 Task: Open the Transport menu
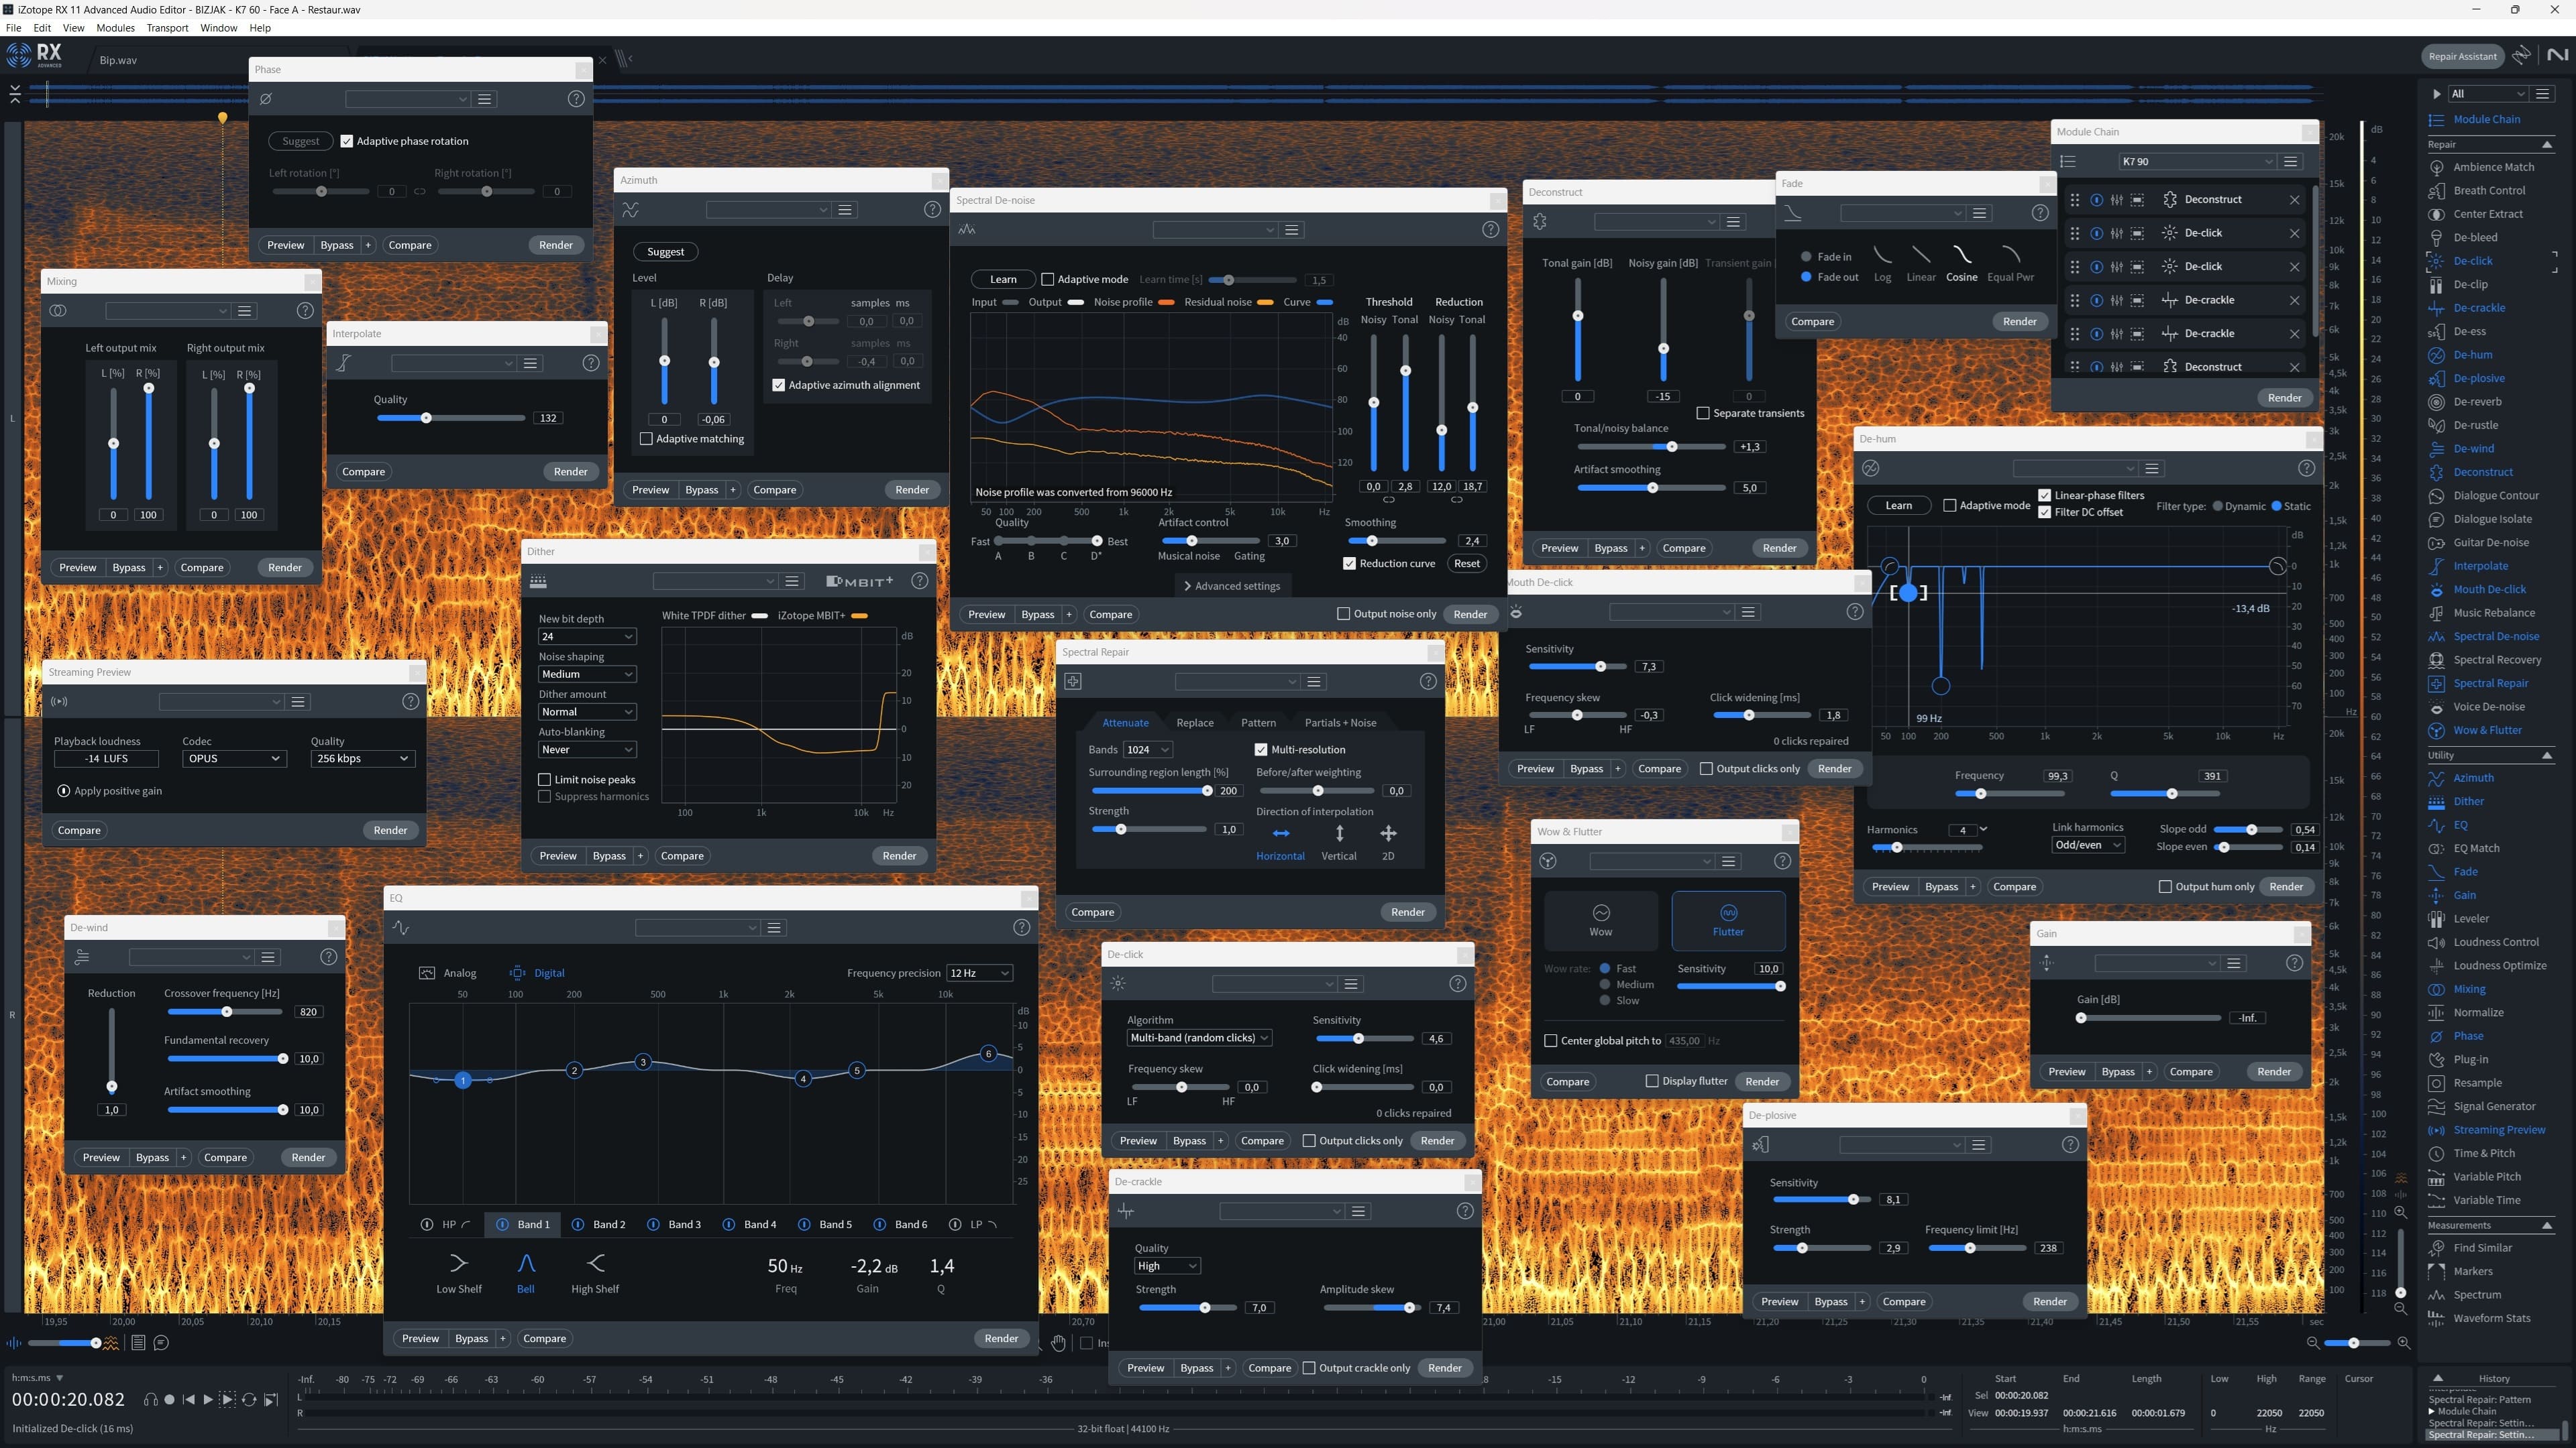(167, 28)
